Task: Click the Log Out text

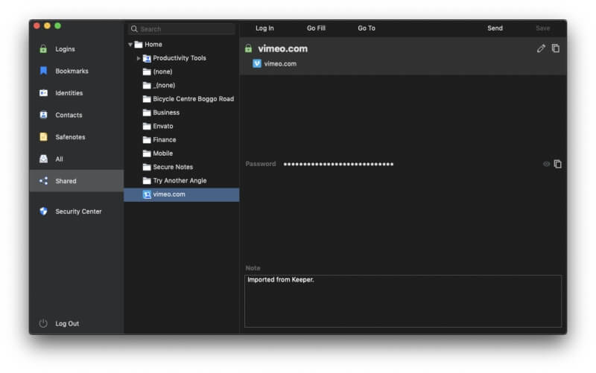Action: [67, 324]
